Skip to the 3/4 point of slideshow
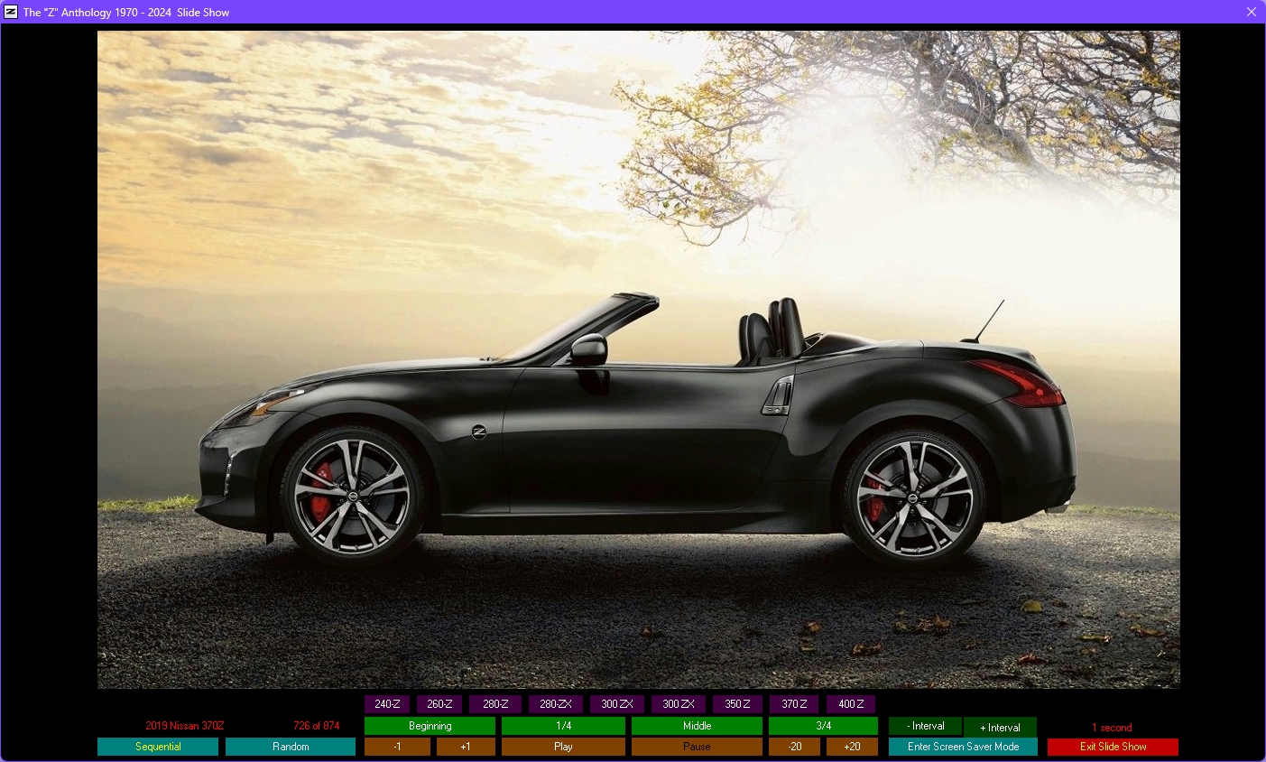1266x762 pixels. pyautogui.click(x=823, y=726)
